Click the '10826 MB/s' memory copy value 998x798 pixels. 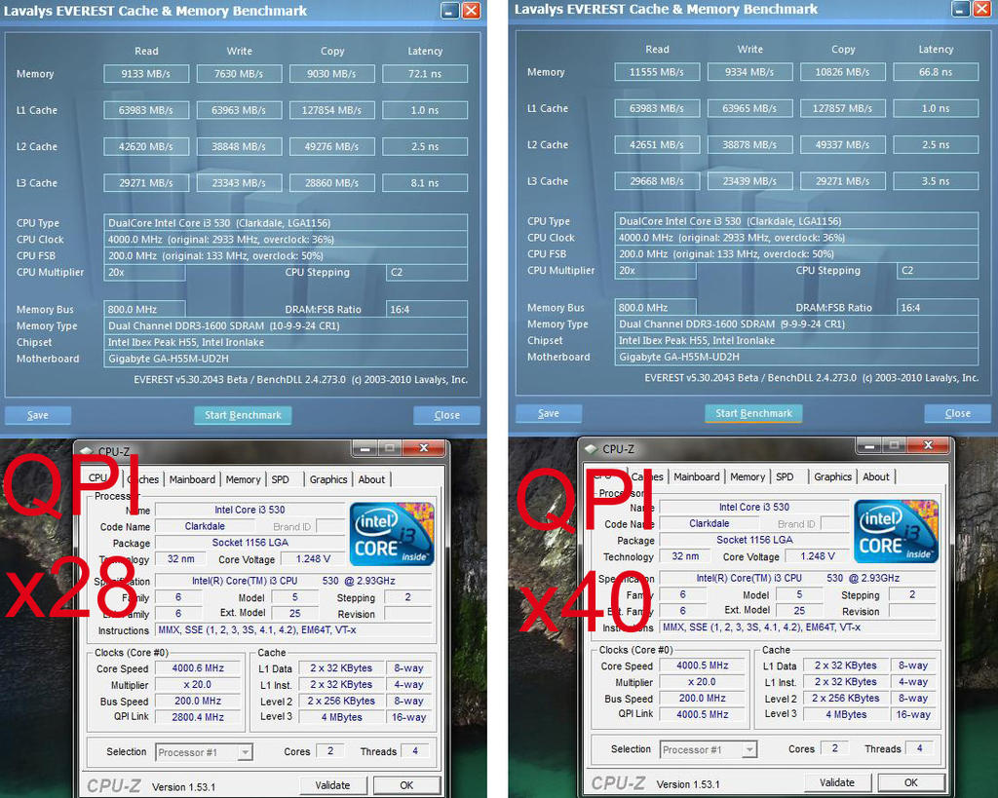[x=843, y=72]
